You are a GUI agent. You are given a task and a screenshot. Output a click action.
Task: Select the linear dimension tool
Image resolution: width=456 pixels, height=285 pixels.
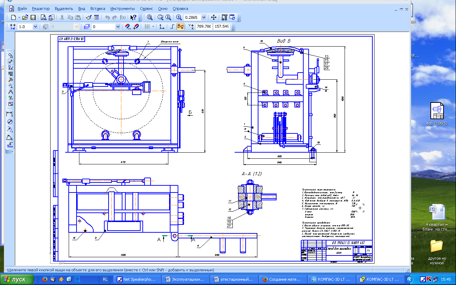[x=10, y=114]
